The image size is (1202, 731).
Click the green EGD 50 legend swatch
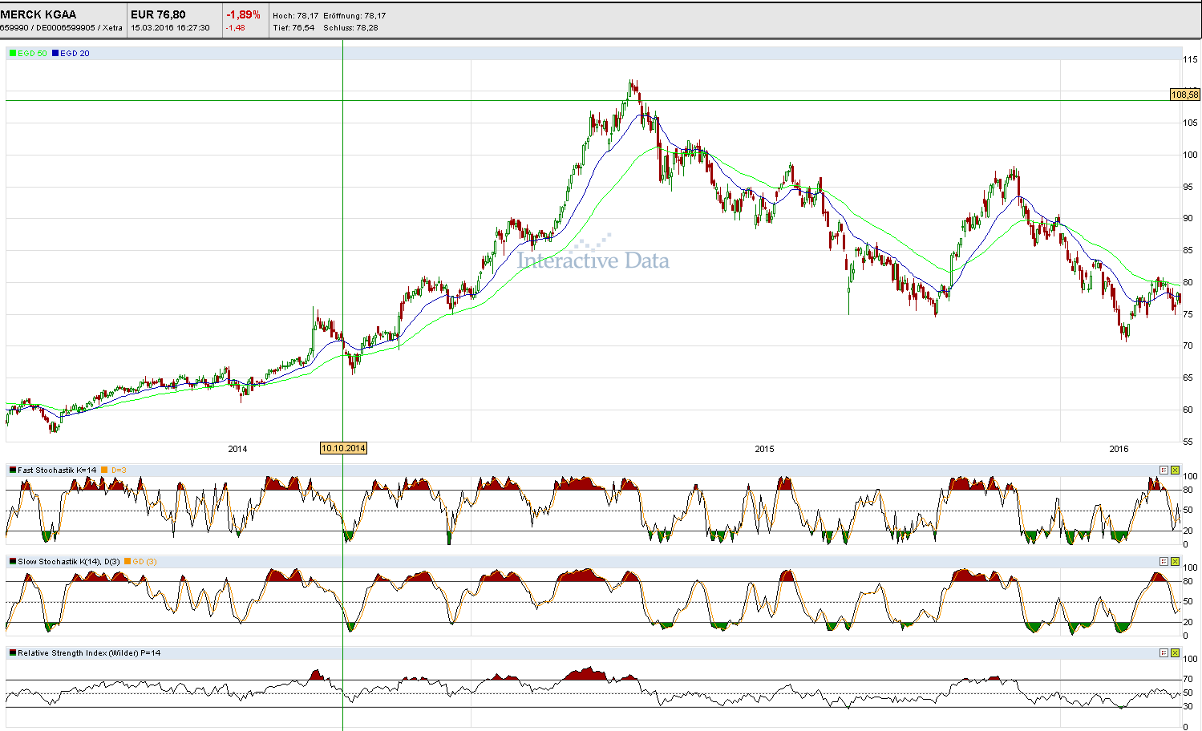(x=13, y=54)
